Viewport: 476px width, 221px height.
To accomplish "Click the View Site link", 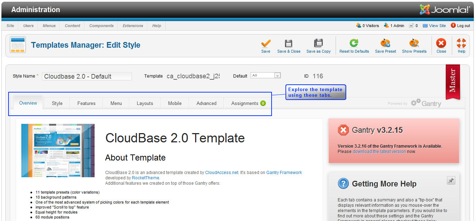I will click(434, 26).
